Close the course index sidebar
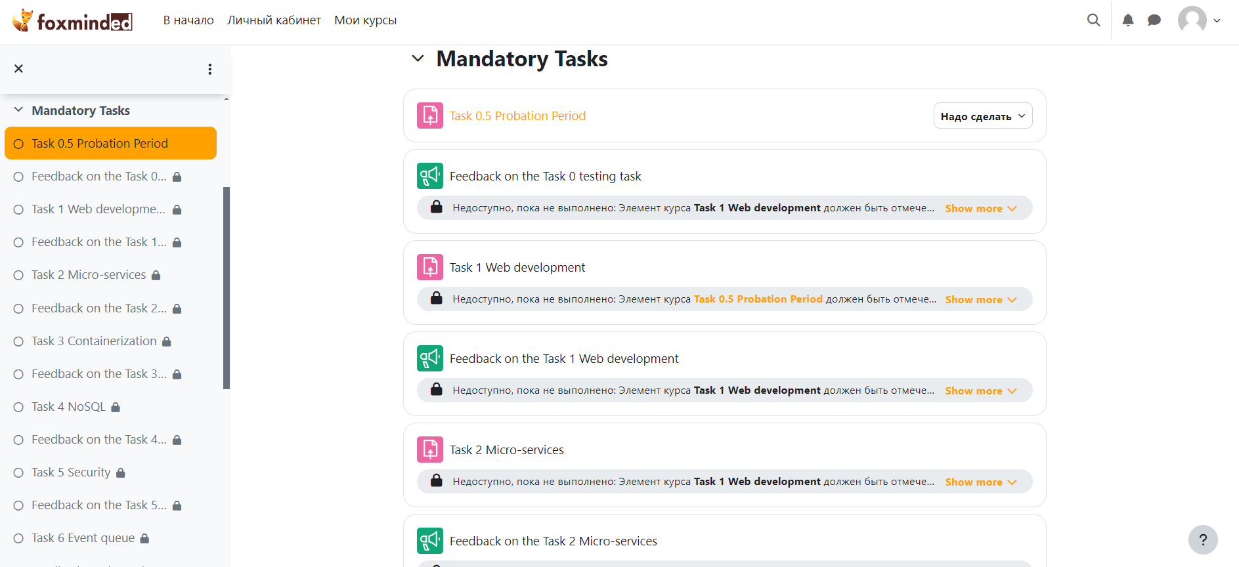Screen dimensions: 1239x567 point(19,69)
